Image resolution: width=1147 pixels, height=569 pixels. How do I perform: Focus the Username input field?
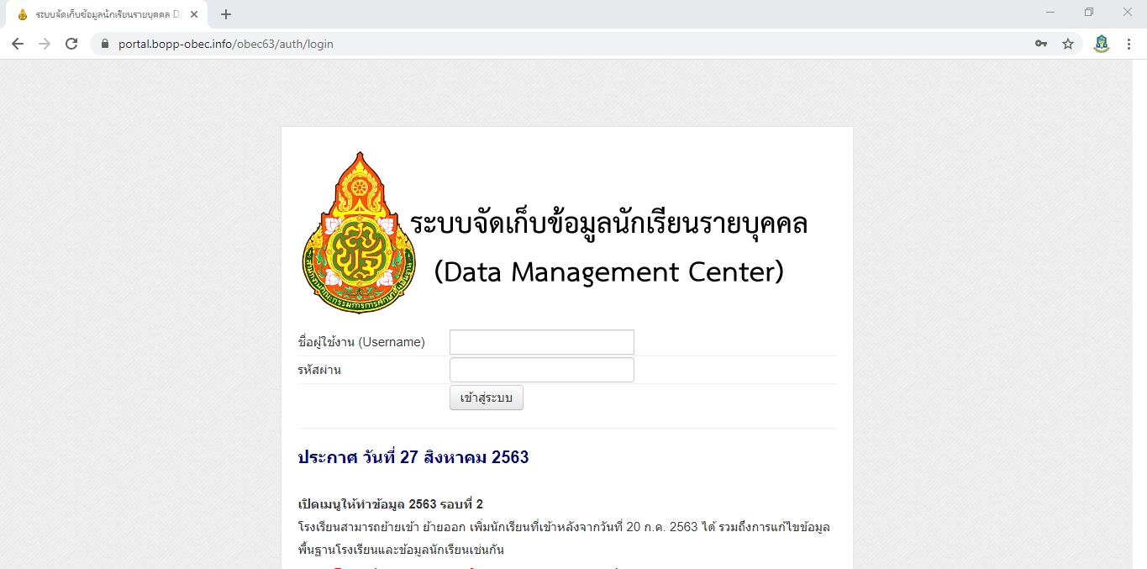542,342
